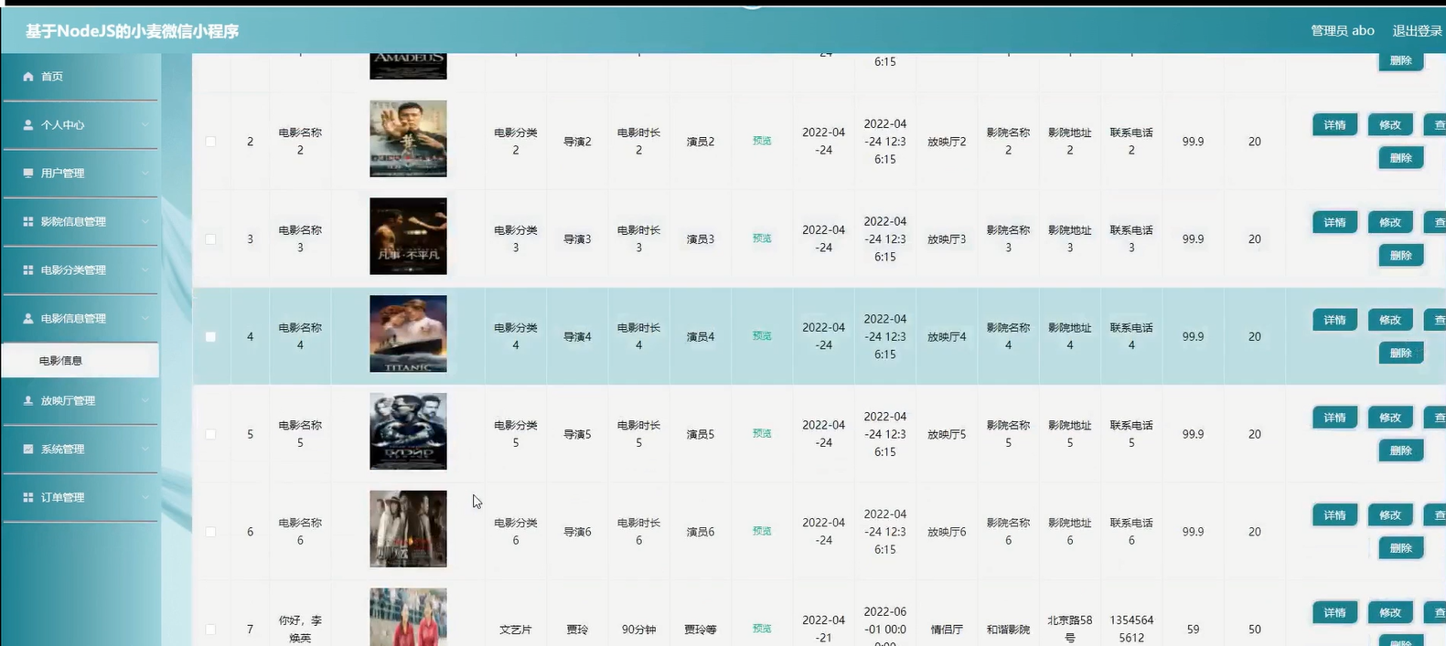Tick the checkbox for row 6
The height and width of the screenshot is (646, 1446).
(x=210, y=532)
